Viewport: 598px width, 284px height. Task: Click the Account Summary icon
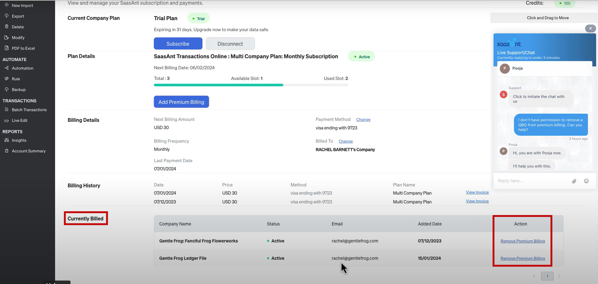(x=7, y=151)
